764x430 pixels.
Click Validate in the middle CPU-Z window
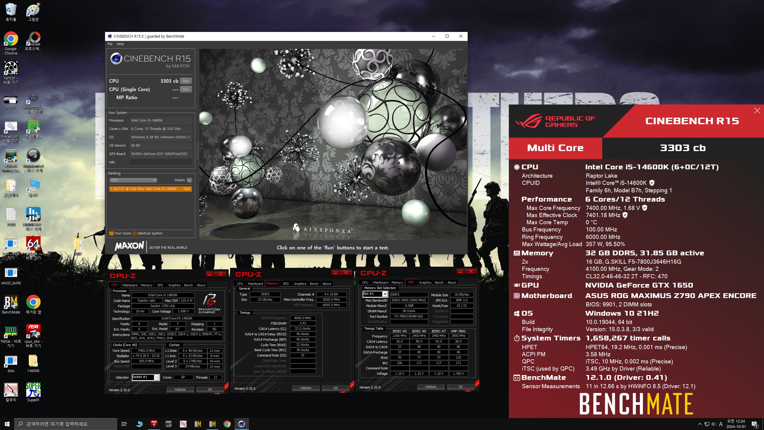pyautogui.click(x=306, y=388)
